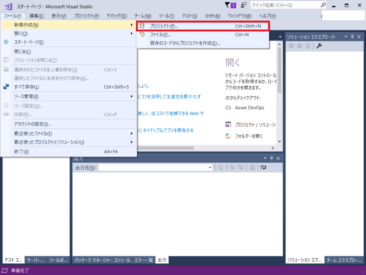Choose ファイル(F)... from the submenu
Image resolution: width=366 pixels, height=275 pixels.
pos(203,35)
